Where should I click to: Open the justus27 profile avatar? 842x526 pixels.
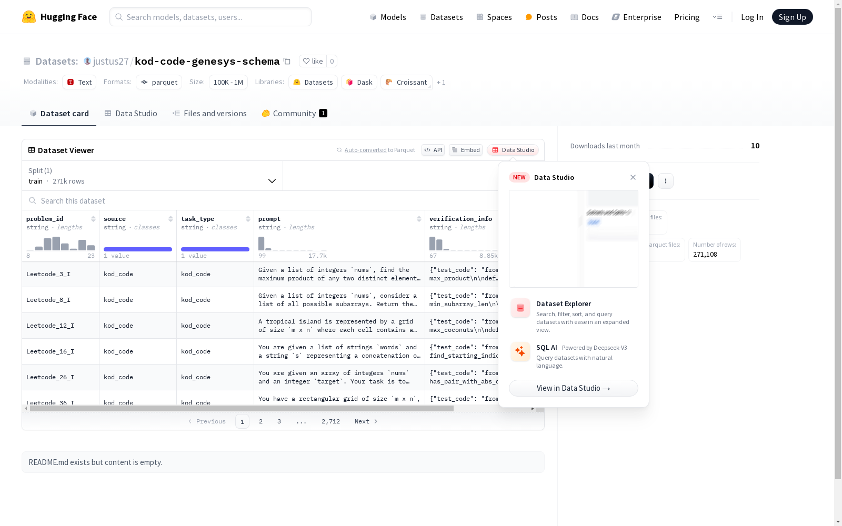(87, 61)
